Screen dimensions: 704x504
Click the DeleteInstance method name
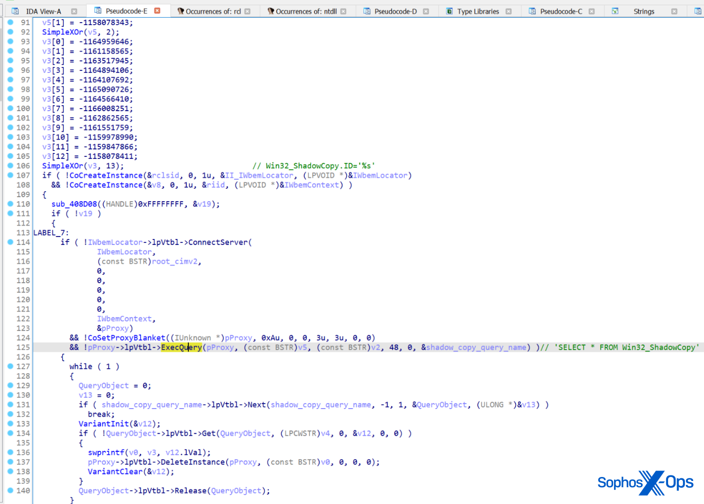(193, 462)
